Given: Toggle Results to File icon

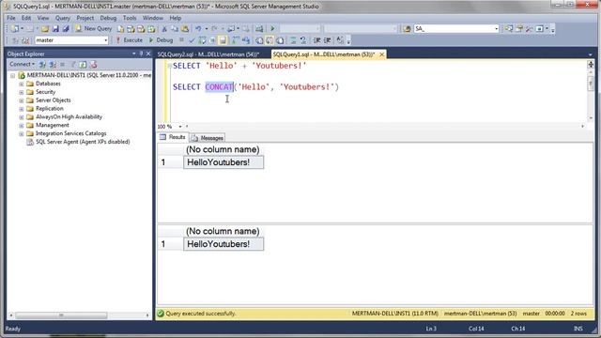Looking at the screenshot, I should coord(280,40).
